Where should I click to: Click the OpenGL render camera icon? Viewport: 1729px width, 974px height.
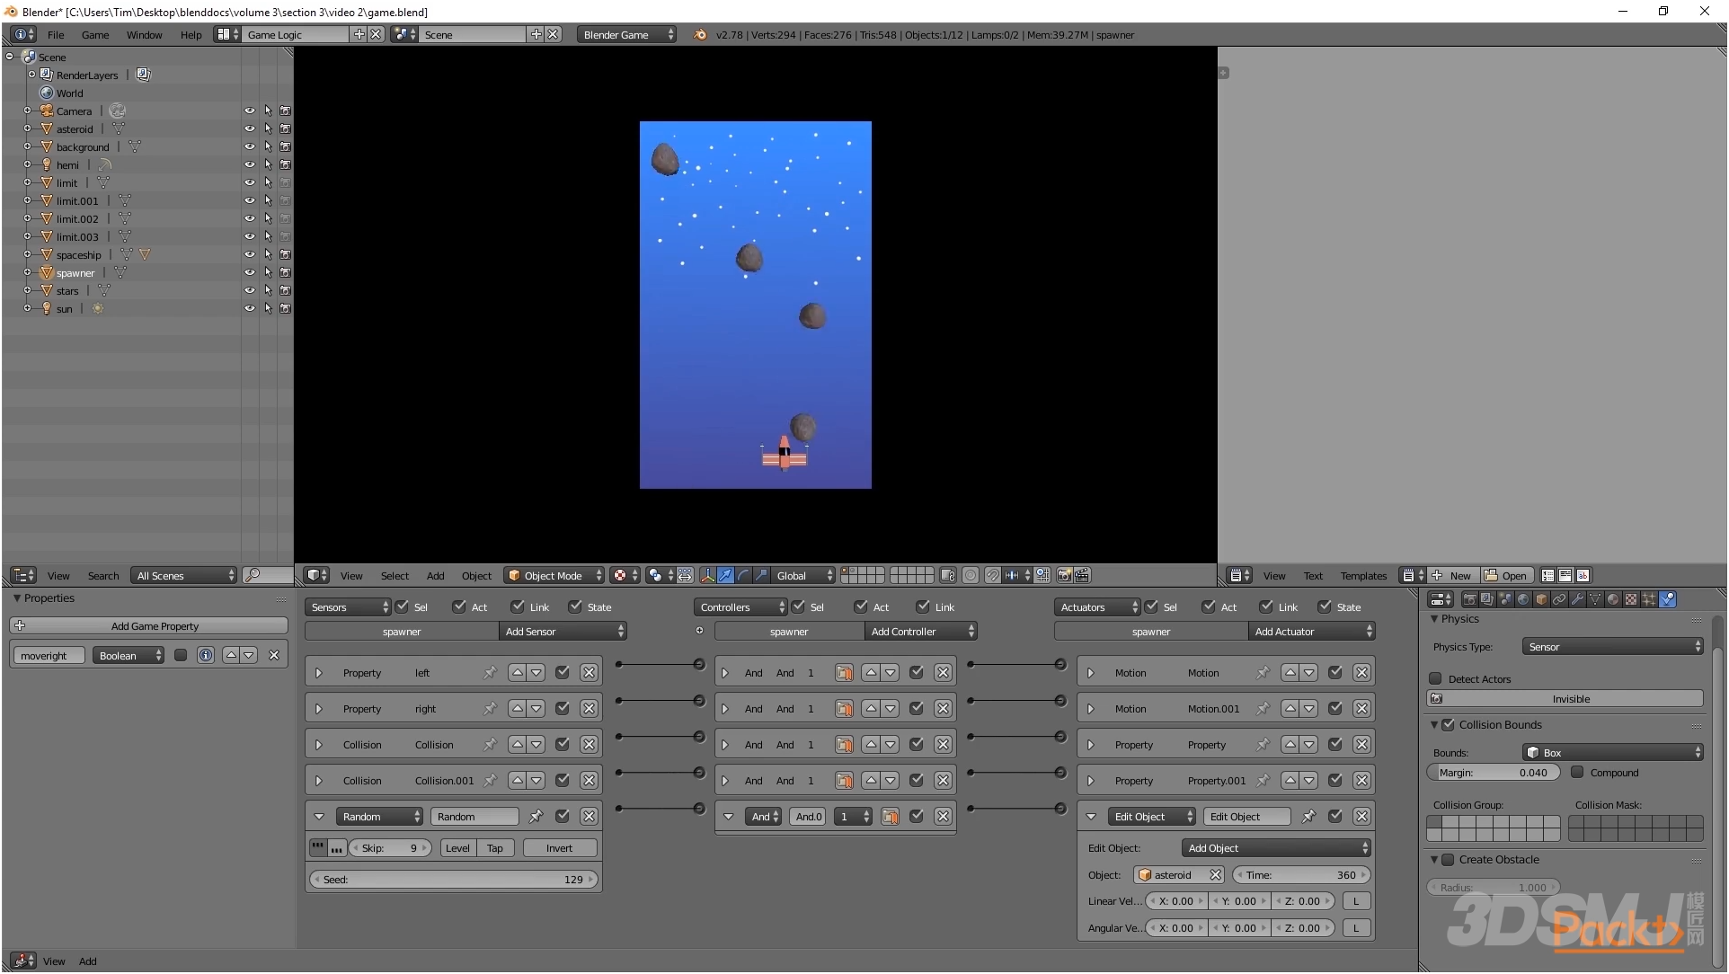click(x=1065, y=576)
